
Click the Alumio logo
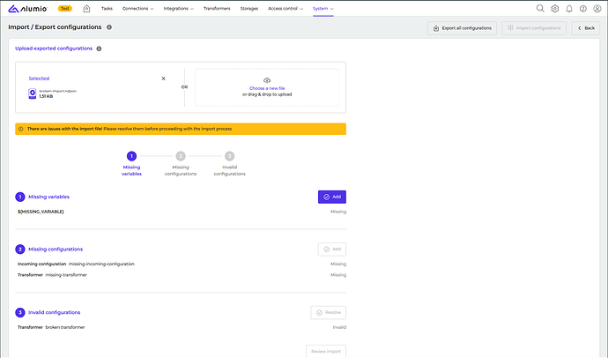[29, 9]
